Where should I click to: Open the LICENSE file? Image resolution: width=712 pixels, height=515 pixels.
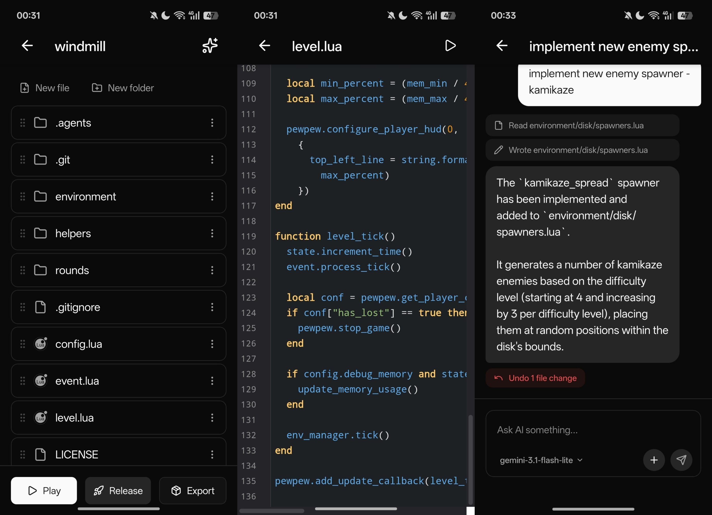click(x=119, y=452)
